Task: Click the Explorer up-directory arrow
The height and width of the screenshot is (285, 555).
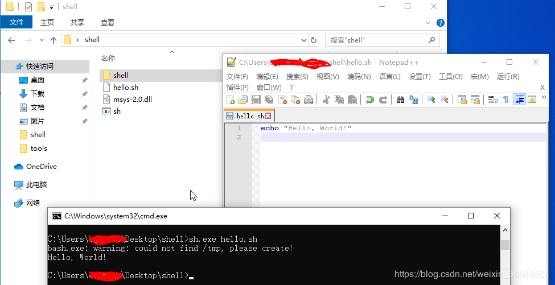Action: [54, 40]
